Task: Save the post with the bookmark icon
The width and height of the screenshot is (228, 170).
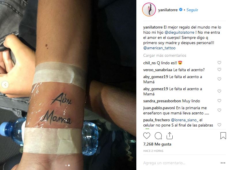Action: point(223,136)
